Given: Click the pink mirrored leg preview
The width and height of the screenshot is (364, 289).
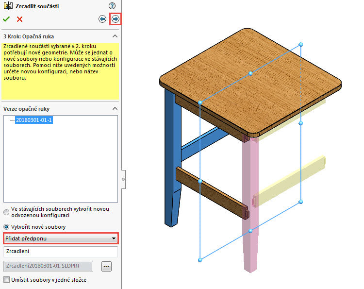Looking at the screenshot, I should [250, 204].
